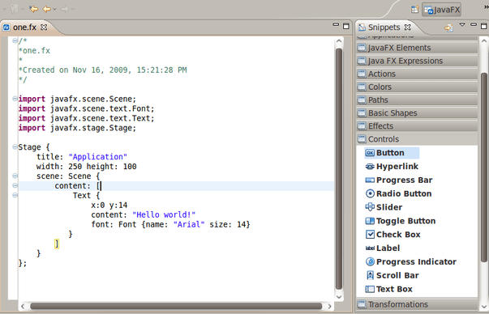Expand the Paths drawer
Screen dimensions: 489x314
click(417, 100)
